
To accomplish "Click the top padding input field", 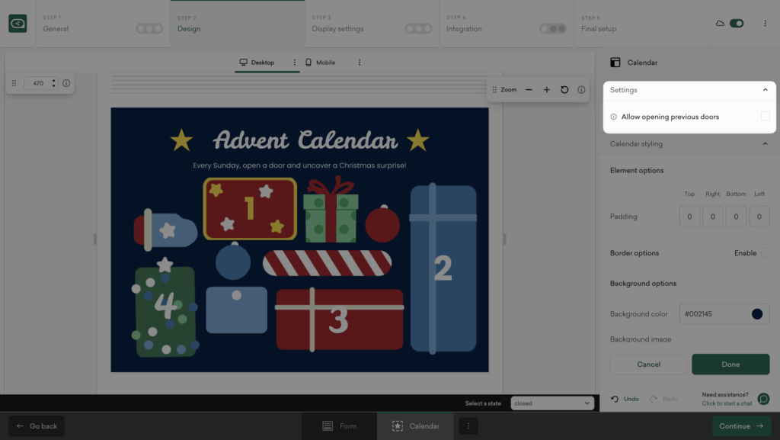I will [689, 217].
